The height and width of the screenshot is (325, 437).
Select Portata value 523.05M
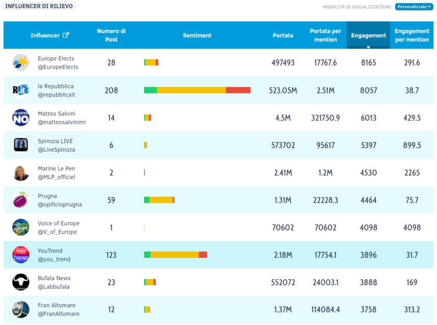(x=283, y=91)
